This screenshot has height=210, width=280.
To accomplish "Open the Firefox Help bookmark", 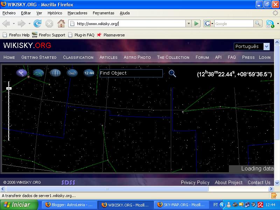I will 16,35.
